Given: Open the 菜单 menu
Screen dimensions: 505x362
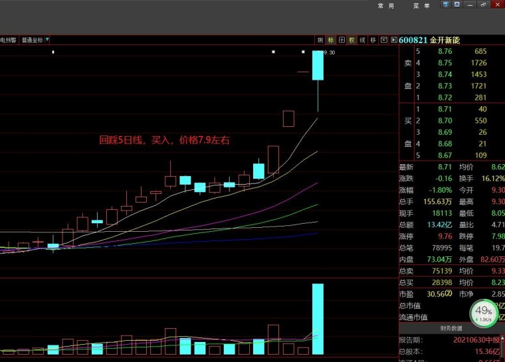Looking at the screenshot, I should pos(421,5).
